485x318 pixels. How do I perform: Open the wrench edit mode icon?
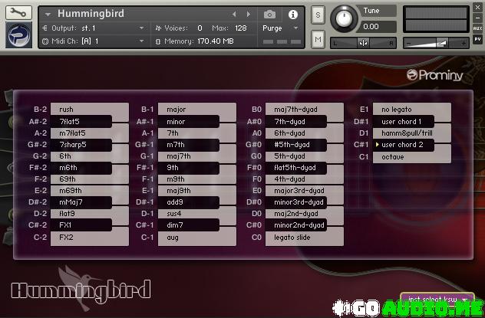[x=18, y=13]
